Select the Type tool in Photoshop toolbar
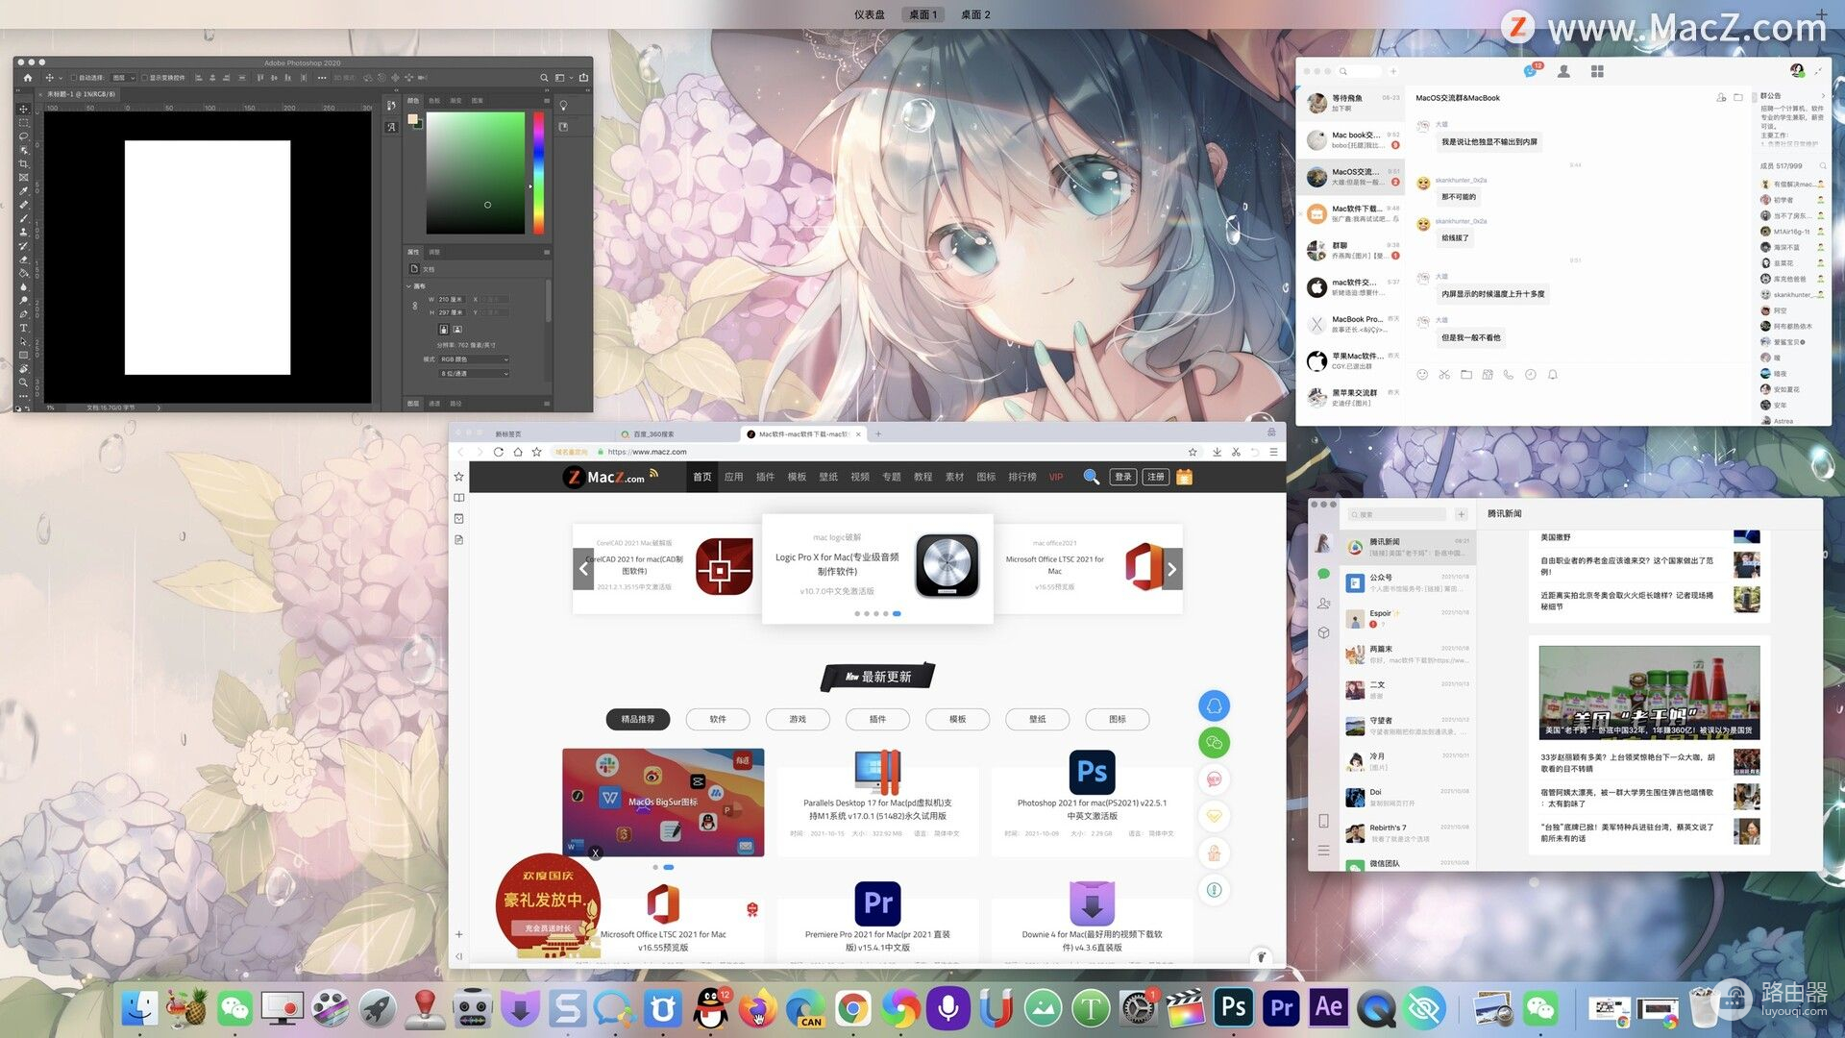Screen dimensions: 1845x1038 point(24,328)
